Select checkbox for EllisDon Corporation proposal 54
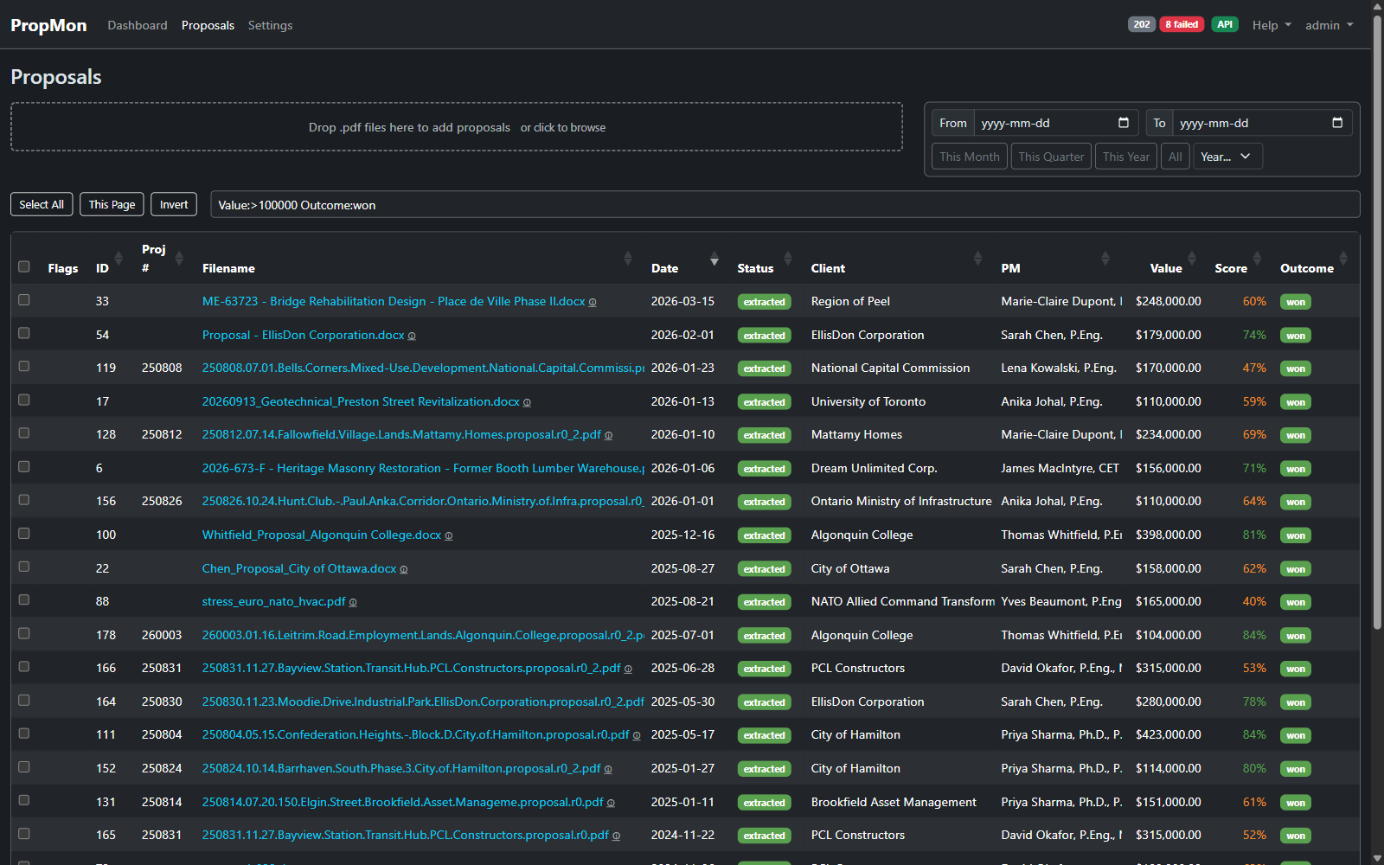 (24, 333)
